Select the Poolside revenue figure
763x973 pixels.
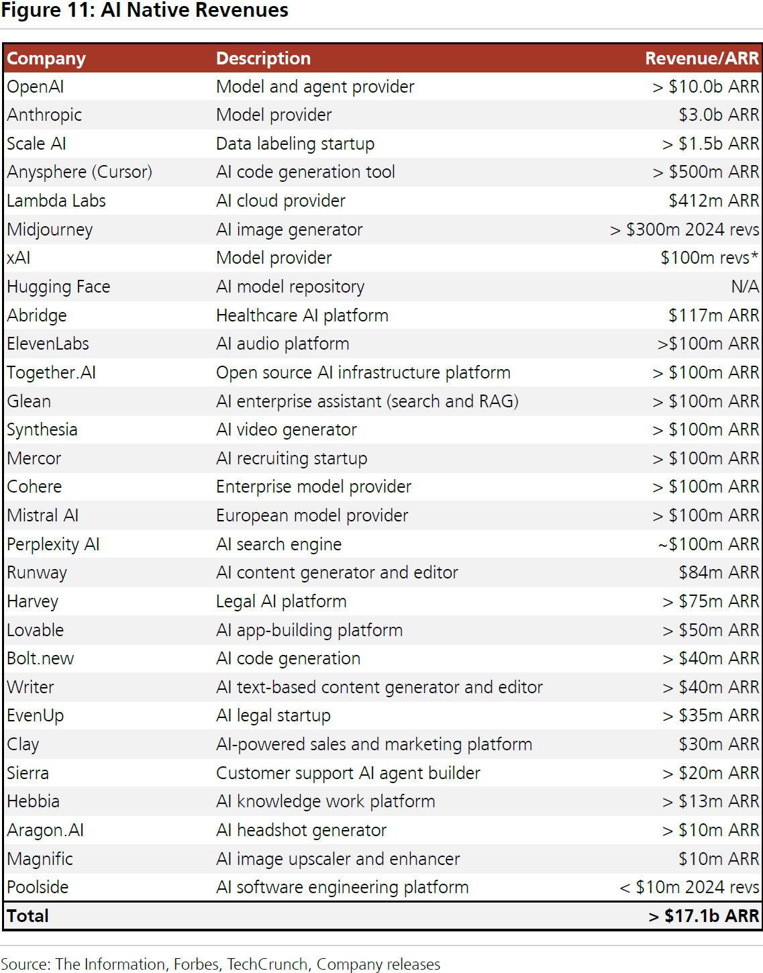689,888
